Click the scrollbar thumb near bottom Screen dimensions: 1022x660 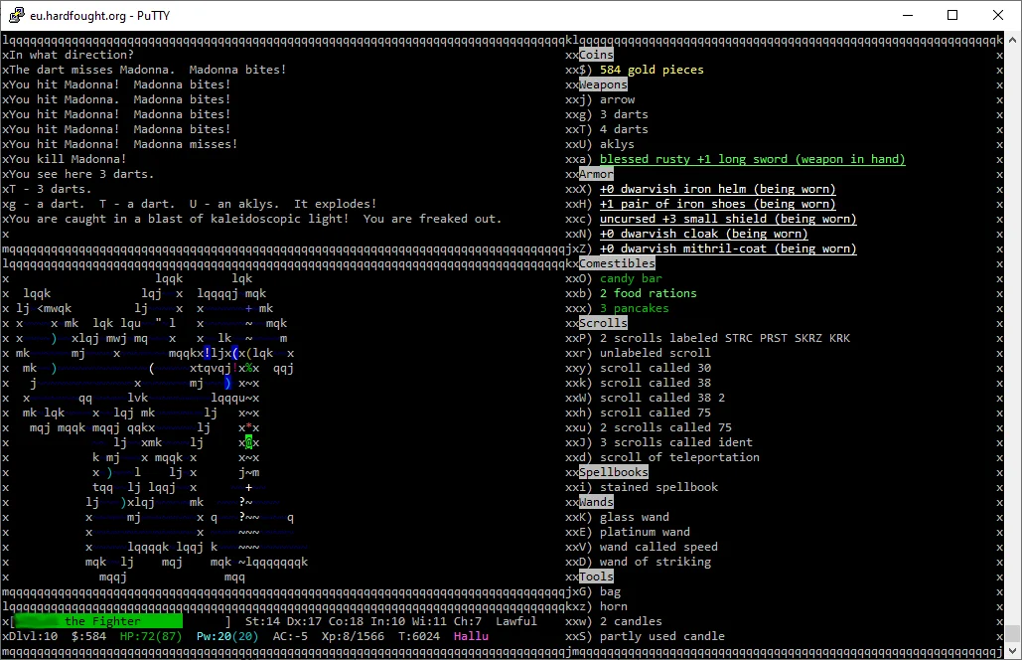[1012, 634]
